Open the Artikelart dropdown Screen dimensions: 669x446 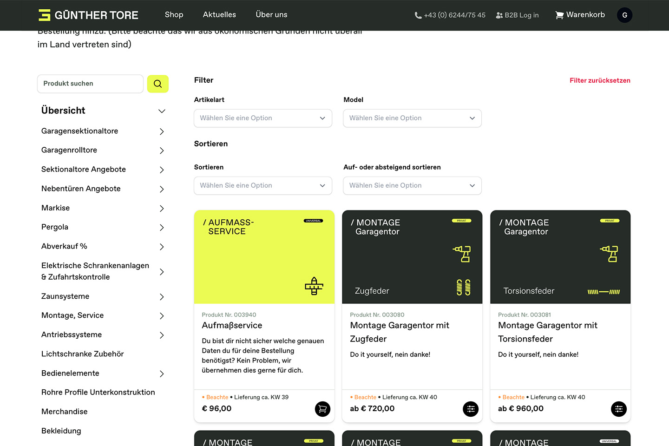[x=262, y=118]
